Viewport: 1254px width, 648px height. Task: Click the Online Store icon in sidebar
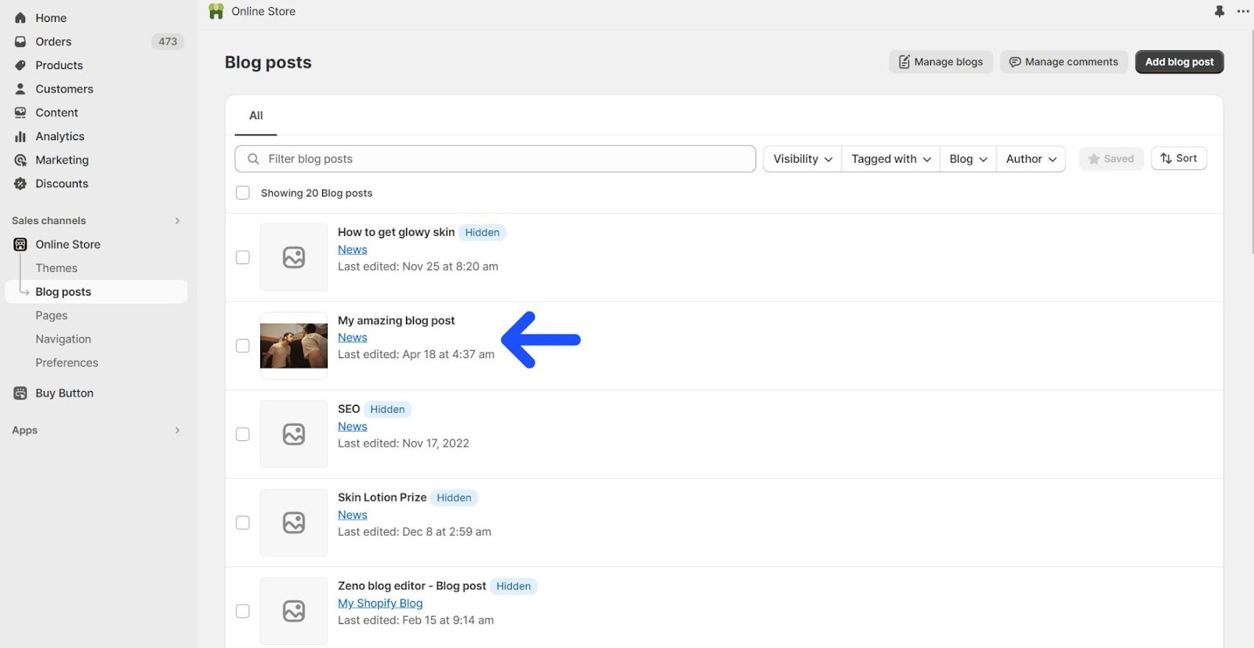20,244
